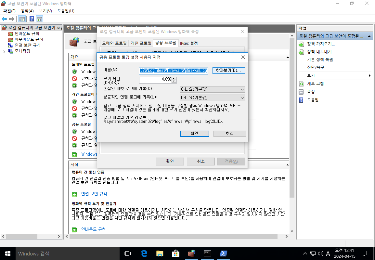
Task: Increase size limit with spinner up arrow
Action: 174,78
